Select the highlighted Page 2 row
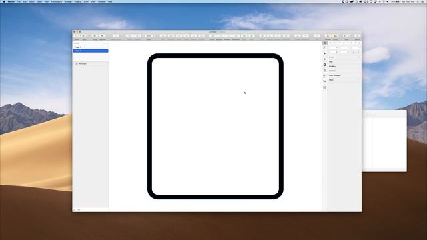 91,51
